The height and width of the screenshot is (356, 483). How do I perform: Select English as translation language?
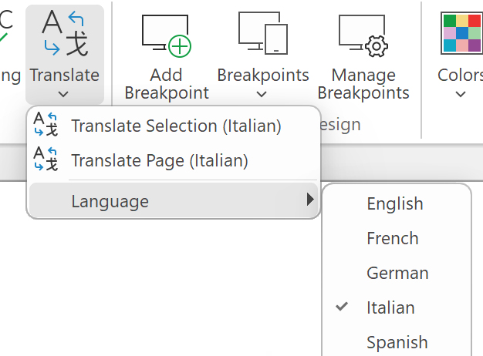[x=395, y=203]
